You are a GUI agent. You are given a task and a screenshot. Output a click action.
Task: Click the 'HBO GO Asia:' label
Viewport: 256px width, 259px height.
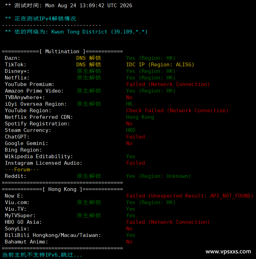(x=23, y=222)
